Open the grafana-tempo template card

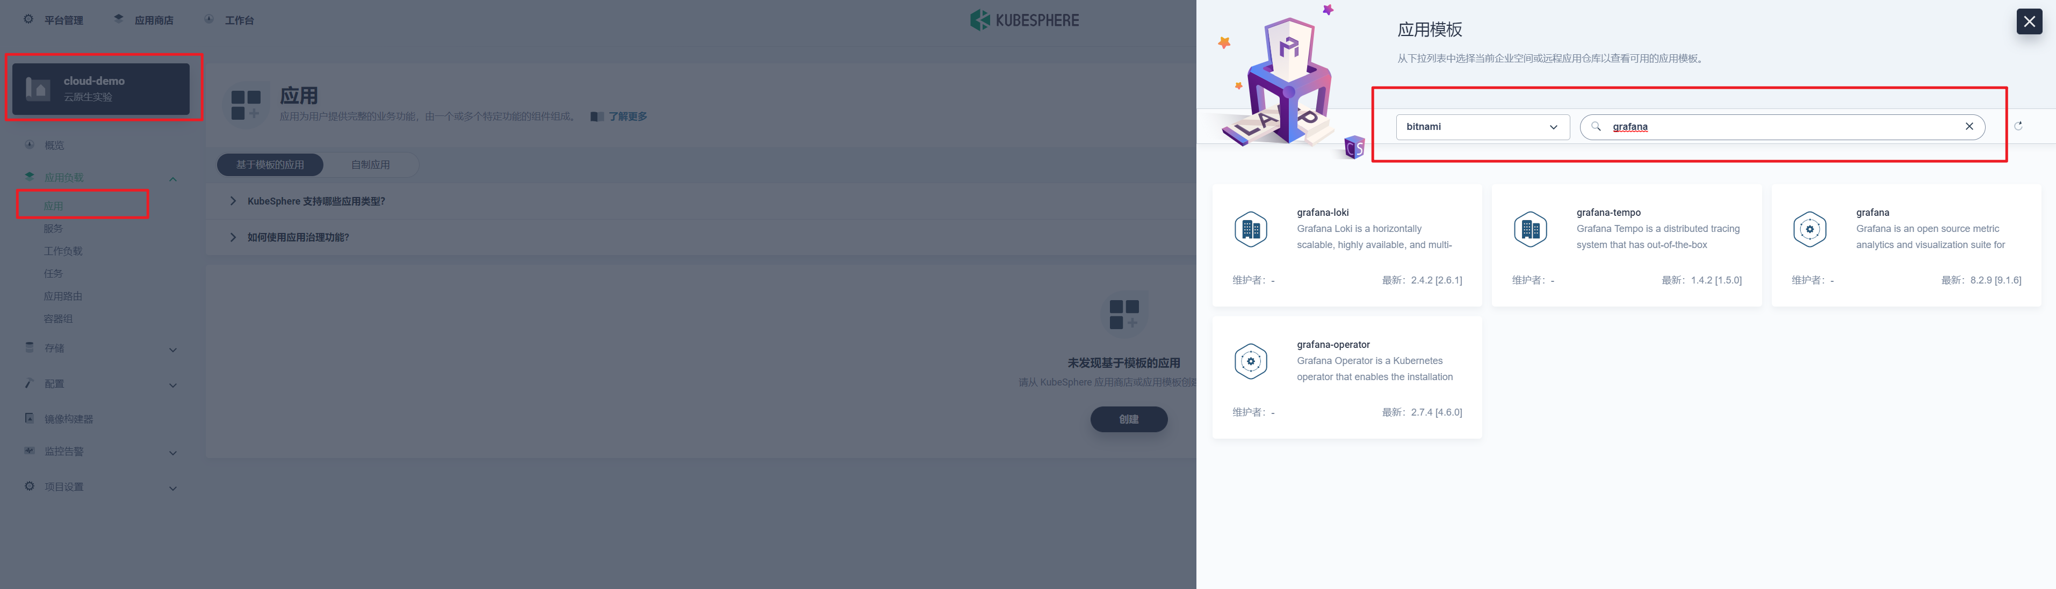click(x=1626, y=245)
